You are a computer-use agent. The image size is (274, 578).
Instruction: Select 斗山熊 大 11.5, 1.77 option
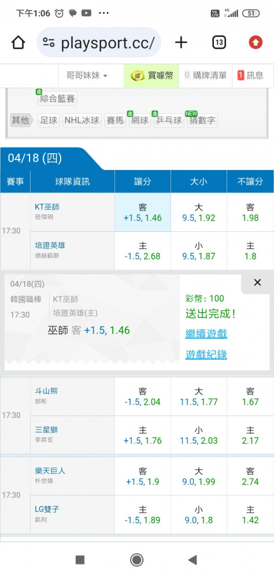coord(199,397)
